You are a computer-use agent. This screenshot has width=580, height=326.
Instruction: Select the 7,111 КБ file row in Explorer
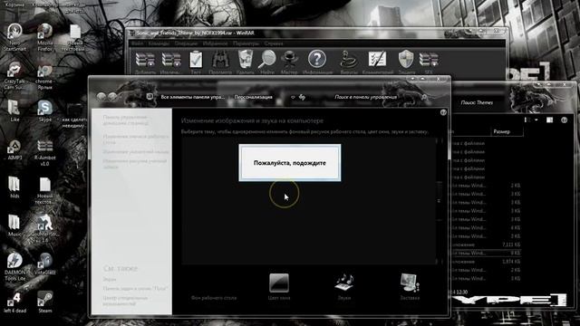(x=486, y=244)
